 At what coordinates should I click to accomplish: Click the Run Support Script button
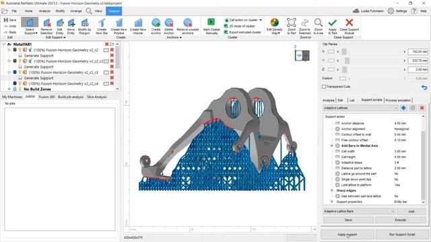402,235
